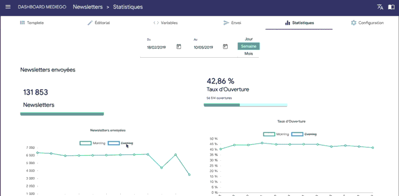Toggle Evening series in Newsletters envoyées chart
Screen dimensions: 399x196
[120, 143]
